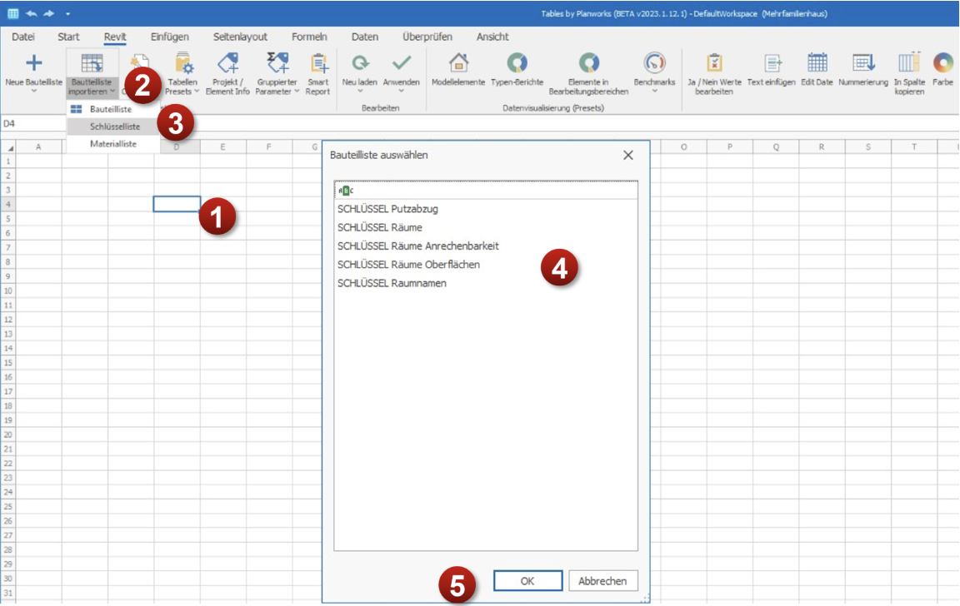Click the Ja / Nein Werte bearbeiten icon
The height and width of the screenshot is (606, 960).
(714, 62)
